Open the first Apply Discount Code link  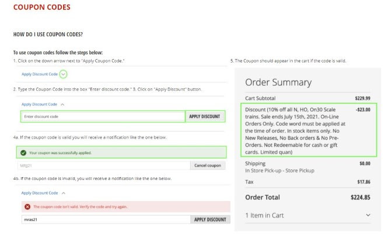click(40, 74)
